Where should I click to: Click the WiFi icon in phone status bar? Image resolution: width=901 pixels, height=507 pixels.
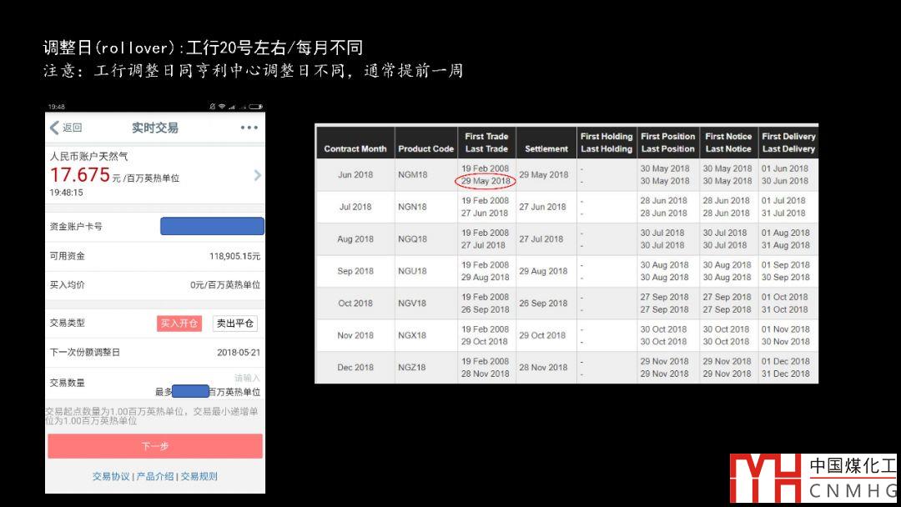(222, 107)
